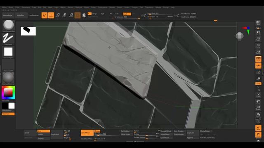This screenshot has width=264, height=148.
Task: Click the Actual size icon
Action: pos(258,46)
